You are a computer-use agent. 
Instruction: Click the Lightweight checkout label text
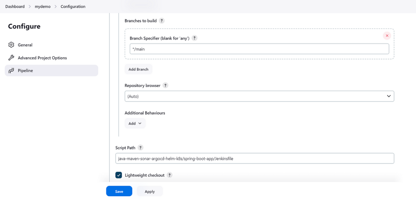(144, 175)
